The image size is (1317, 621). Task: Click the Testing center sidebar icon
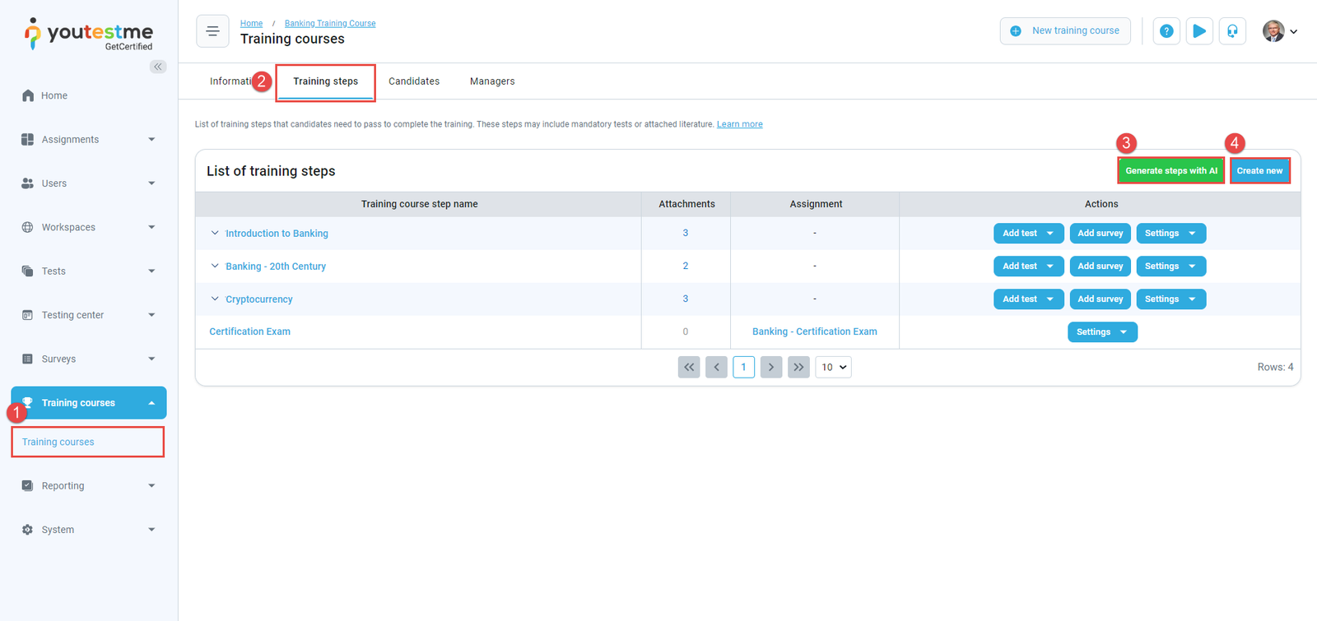(x=28, y=315)
